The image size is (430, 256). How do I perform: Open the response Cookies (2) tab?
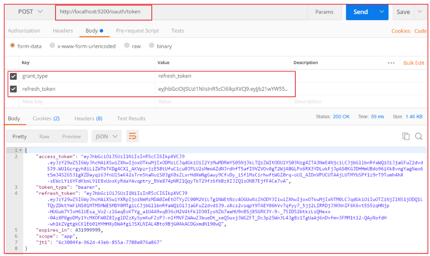46,119
